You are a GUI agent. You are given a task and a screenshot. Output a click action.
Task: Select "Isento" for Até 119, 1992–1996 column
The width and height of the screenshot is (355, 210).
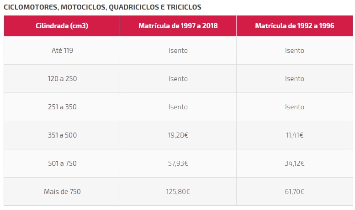(x=295, y=51)
